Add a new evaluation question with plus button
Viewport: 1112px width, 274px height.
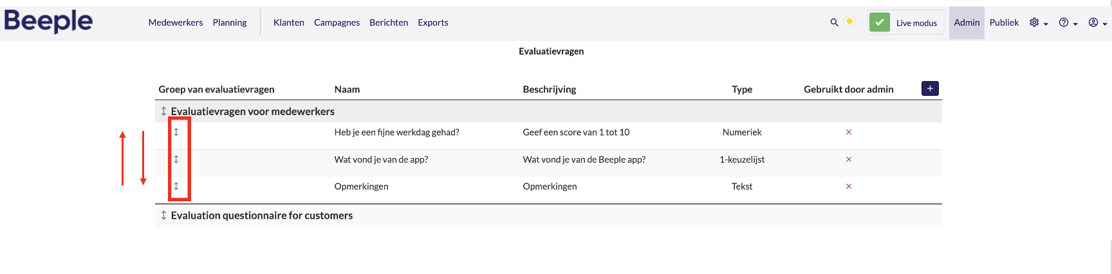pyautogui.click(x=930, y=89)
